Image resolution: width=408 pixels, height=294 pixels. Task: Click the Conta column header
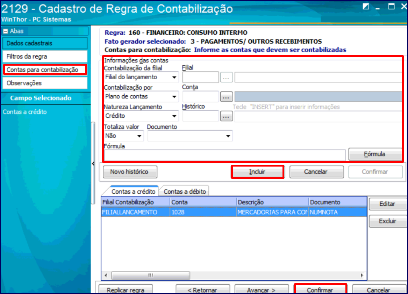pos(203,202)
